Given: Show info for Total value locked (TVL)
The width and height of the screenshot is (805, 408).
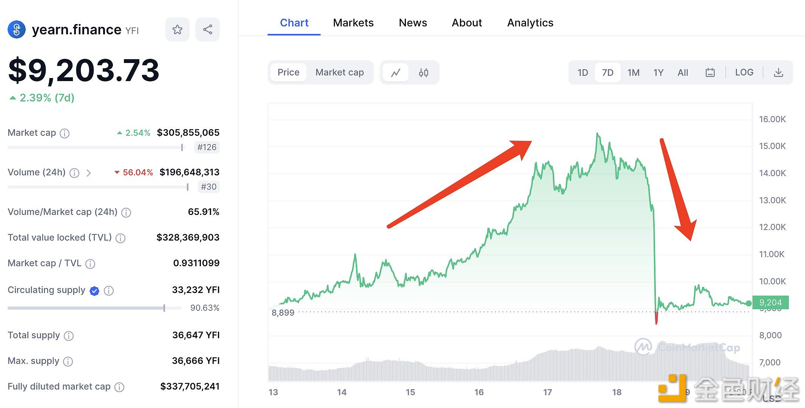Looking at the screenshot, I should tap(120, 238).
